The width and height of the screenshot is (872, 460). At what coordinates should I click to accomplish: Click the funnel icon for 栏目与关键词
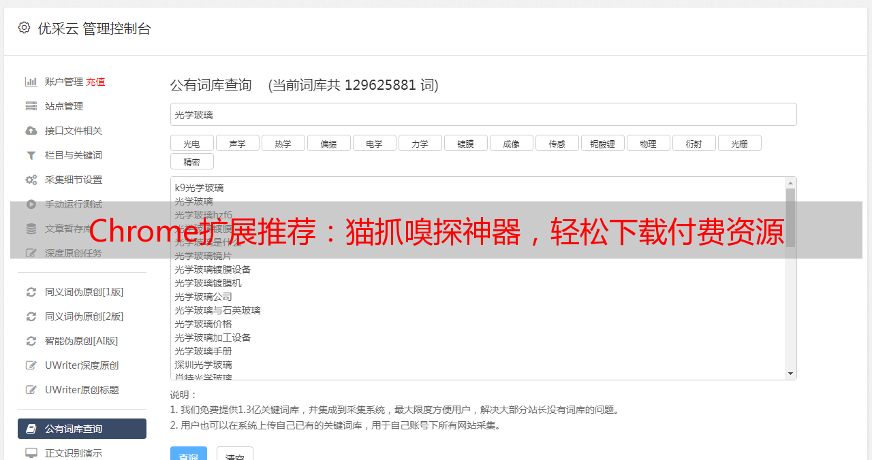pos(31,155)
